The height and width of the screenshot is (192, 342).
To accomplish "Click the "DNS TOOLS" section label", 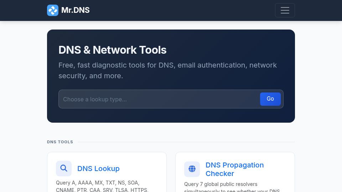I will coord(60,142).
